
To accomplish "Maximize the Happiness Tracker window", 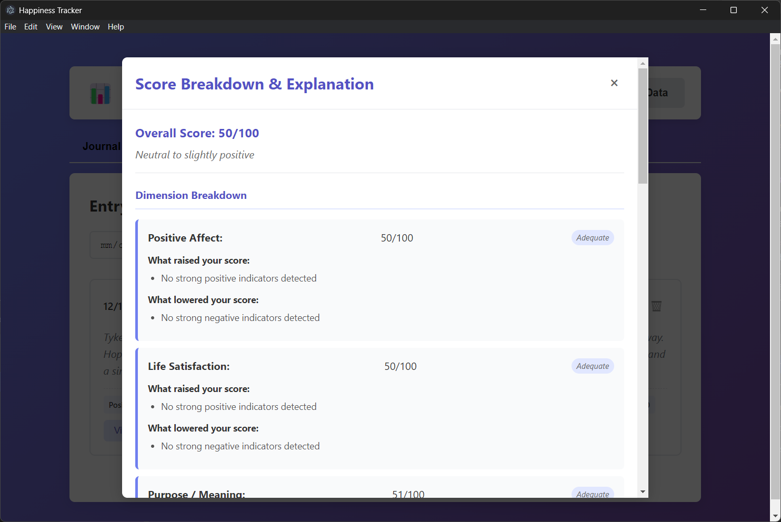I will pos(734,10).
